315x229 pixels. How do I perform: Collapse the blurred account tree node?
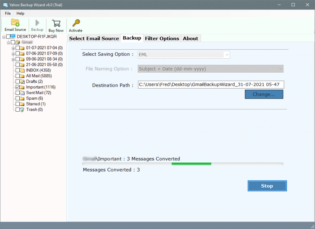[x=9, y=43]
